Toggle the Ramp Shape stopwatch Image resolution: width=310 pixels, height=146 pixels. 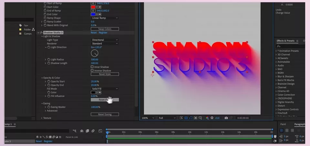45,18
